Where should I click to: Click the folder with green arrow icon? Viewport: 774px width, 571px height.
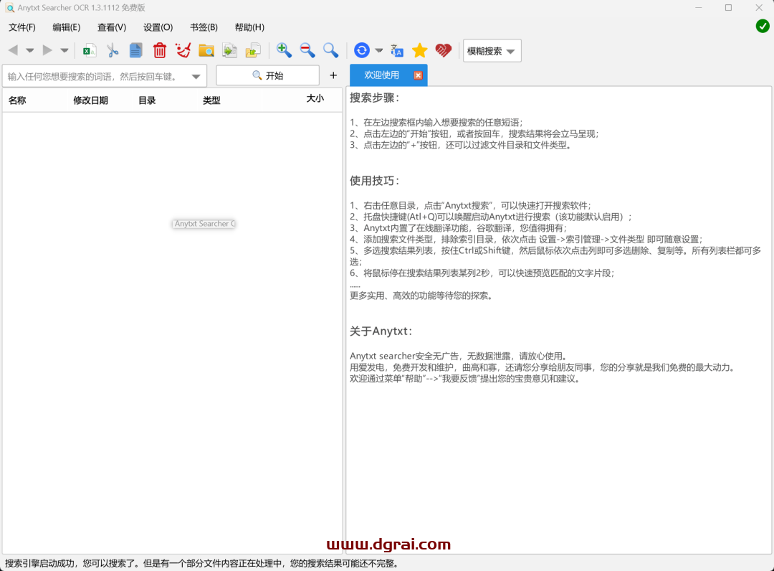point(253,50)
